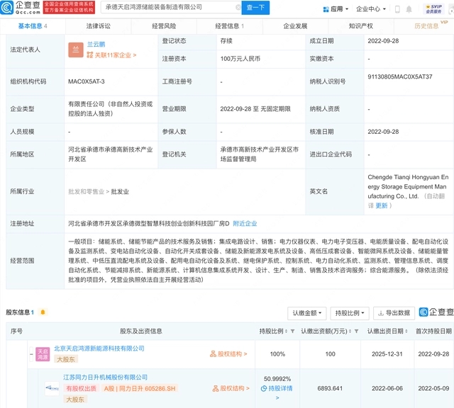Image resolution: width=454 pixels, height=408 pixels.
Task: Switch to the 知识产权 tab
Action: pos(360,25)
